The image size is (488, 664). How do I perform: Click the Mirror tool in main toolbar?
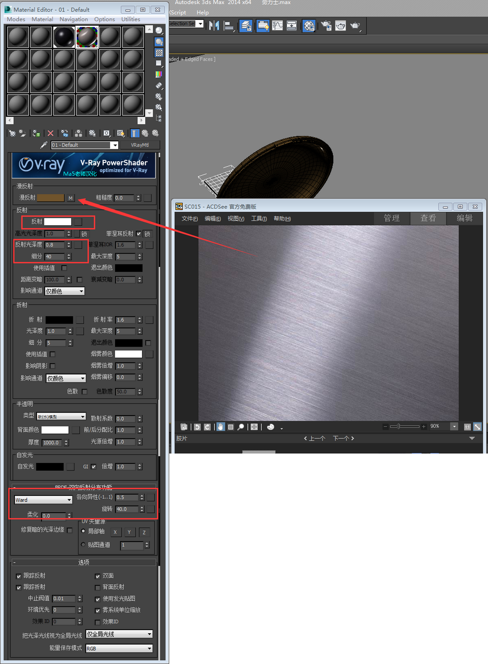214,25
